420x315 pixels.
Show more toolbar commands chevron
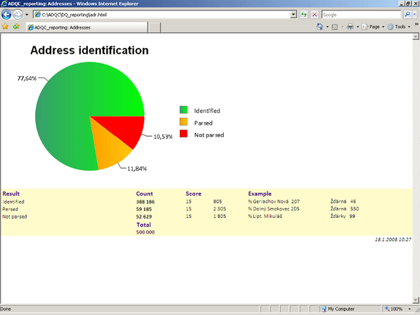click(x=417, y=24)
